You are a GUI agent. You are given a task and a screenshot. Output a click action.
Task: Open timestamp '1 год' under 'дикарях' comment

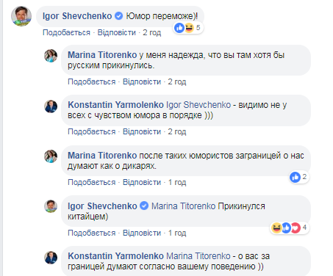(177, 182)
